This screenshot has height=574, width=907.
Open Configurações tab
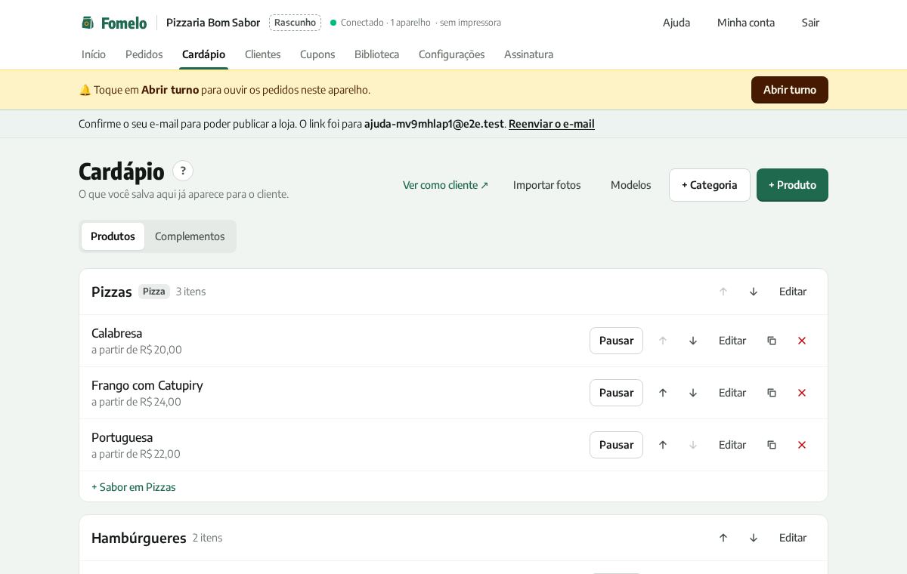click(x=451, y=54)
